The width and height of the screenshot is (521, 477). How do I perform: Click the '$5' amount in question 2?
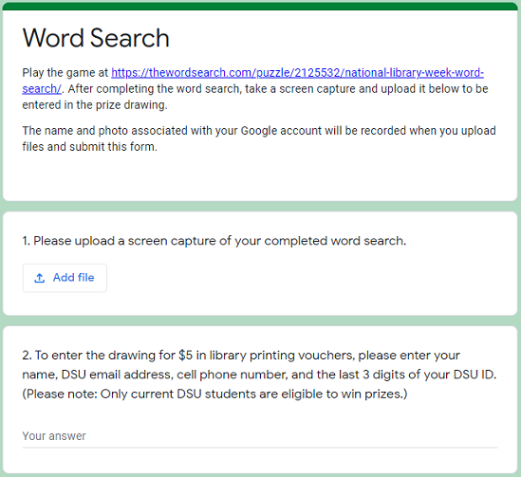click(x=185, y=356)
